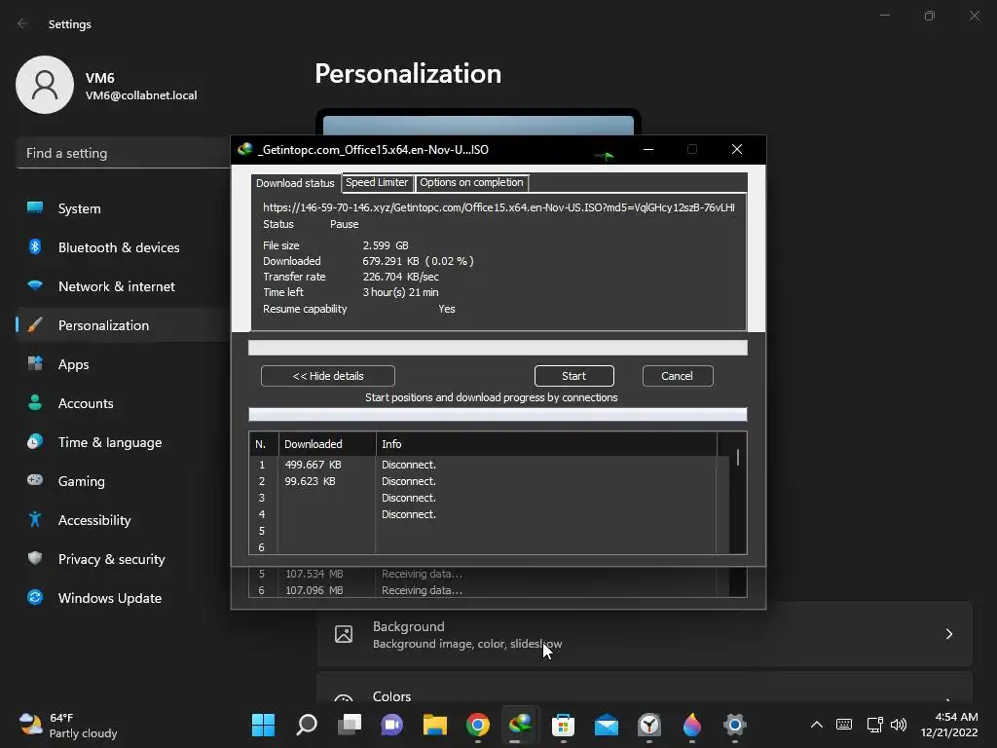Open Windows Update settings

[x=121, y=598]
